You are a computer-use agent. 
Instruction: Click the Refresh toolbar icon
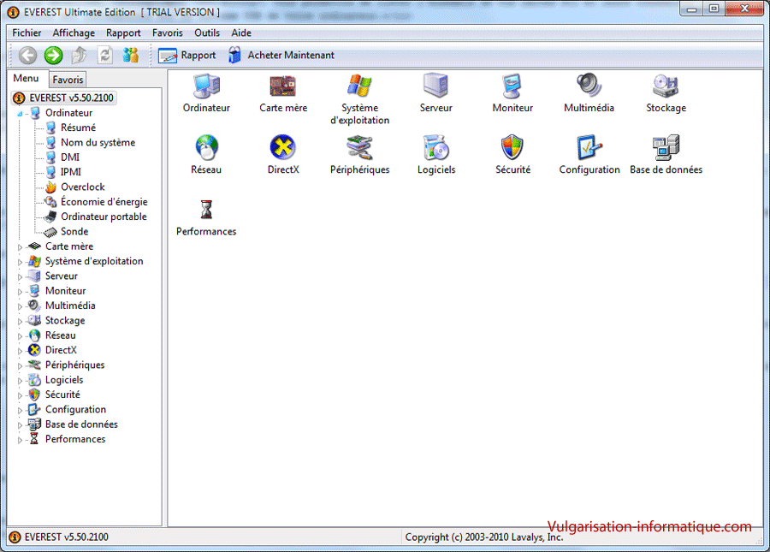(105, 55)
